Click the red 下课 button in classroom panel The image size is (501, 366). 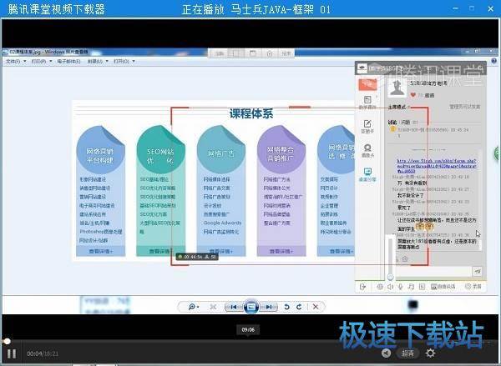(x=367, y=84)
